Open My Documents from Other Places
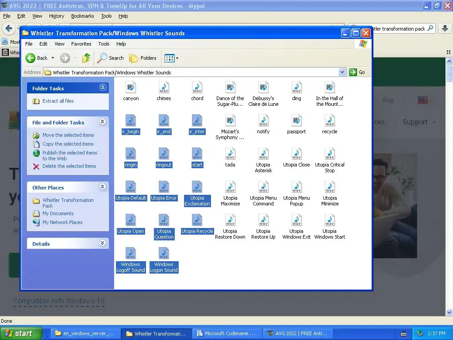Image resolution: width=453 pixels, height=340 pixels. [58, 214]
